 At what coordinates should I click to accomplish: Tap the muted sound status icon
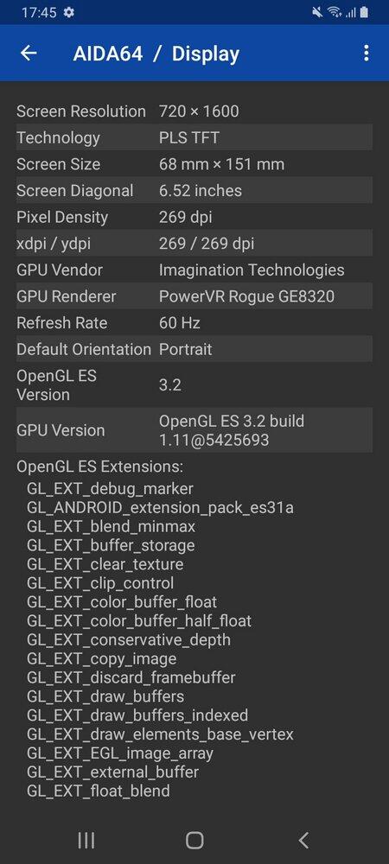click(x=317, y=12)
